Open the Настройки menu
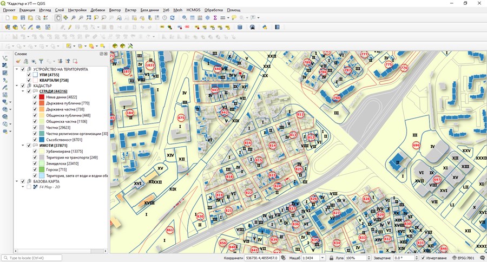This screenshot has width=487, height=262. 77,10
